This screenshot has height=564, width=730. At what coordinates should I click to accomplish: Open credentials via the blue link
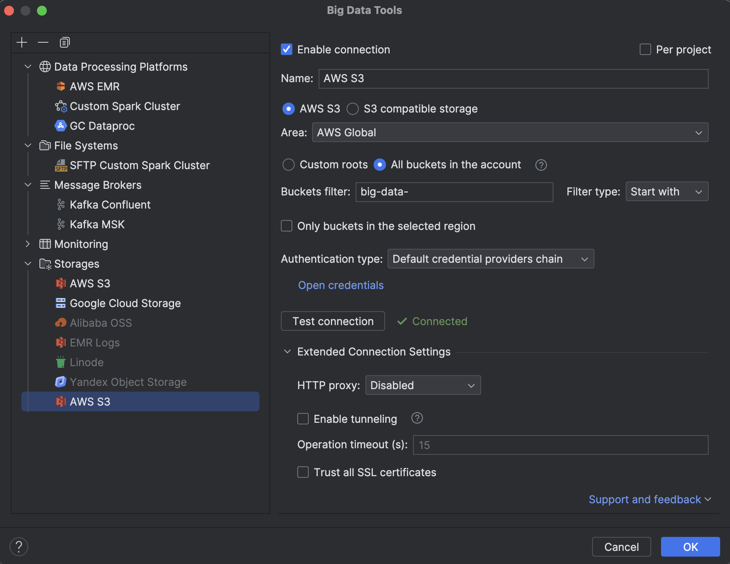click(x=341, y=285)
